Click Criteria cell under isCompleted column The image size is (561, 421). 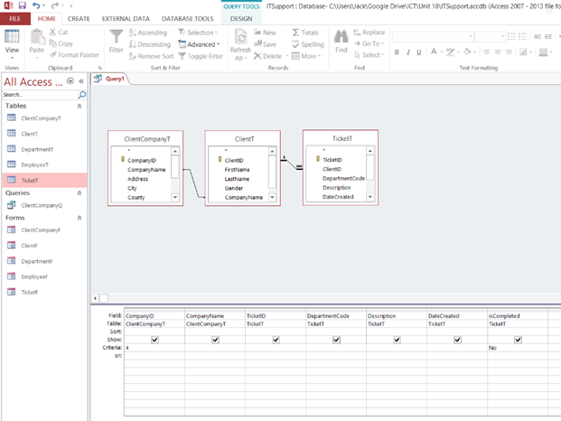click(x=518, y=348)
